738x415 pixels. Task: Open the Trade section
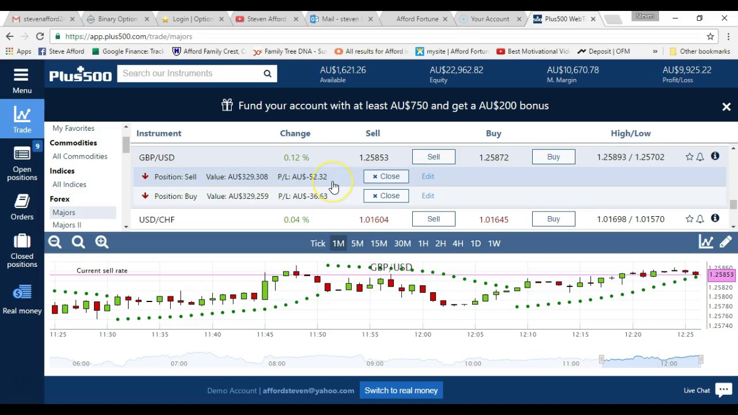(22, 119)
